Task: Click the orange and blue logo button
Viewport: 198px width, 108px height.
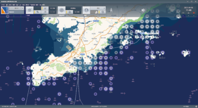Action: 5,10
